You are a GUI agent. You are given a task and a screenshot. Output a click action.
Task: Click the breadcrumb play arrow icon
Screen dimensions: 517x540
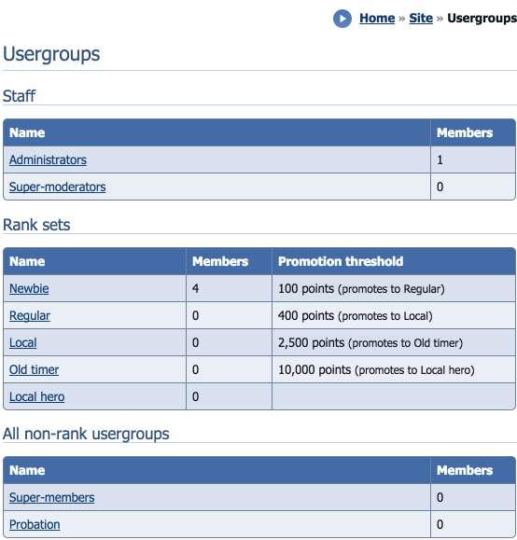pyautogui.click(x=342, y=19)
